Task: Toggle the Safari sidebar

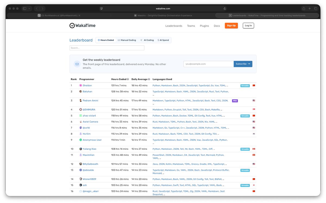Action: coord(24,9)
